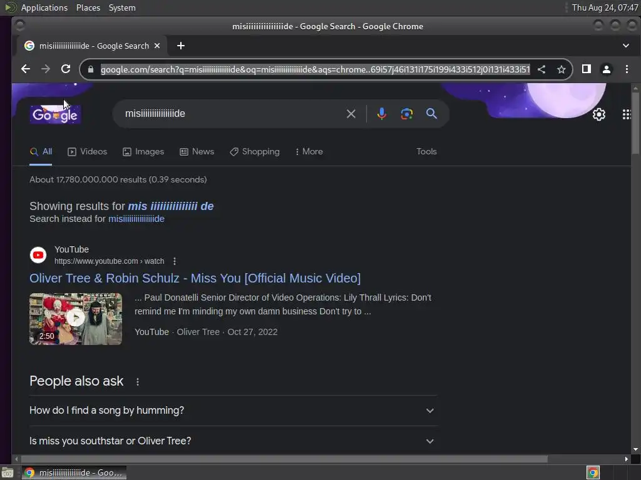
Task: Play the Miss You video thumbnail
Action: point(76,319)
